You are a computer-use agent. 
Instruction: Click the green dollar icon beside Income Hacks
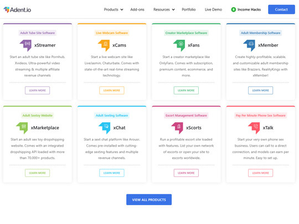(x=234, y=9)
